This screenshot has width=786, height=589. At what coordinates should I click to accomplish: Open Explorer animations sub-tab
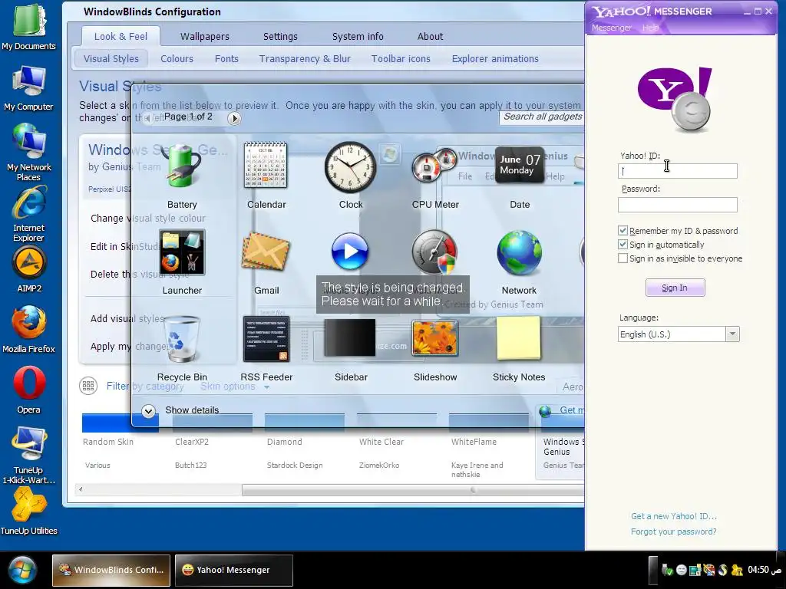pyautogui.click(x=495, y=58)
